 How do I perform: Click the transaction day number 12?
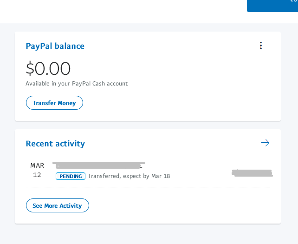[x=37, y=175]
